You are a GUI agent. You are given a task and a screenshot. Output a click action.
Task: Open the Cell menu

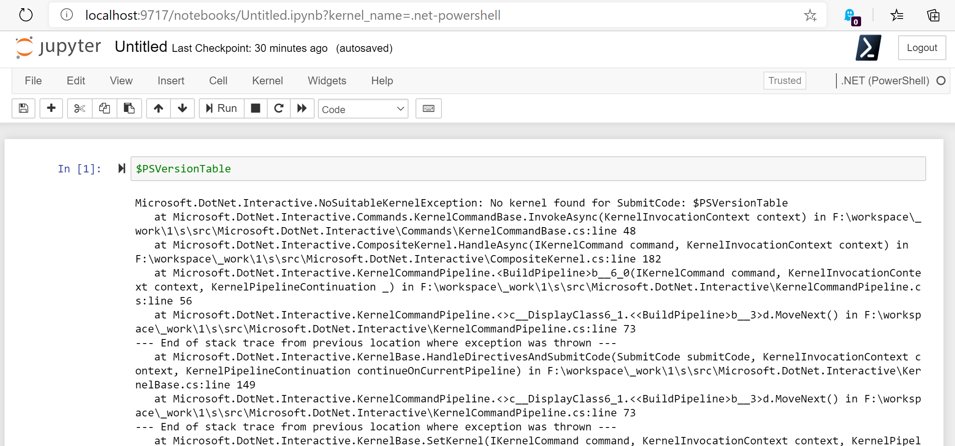click(x=218, y=81)
